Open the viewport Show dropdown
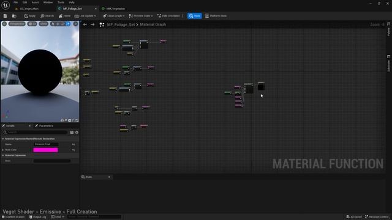This screenshot has width=392, height=220. 43,24
